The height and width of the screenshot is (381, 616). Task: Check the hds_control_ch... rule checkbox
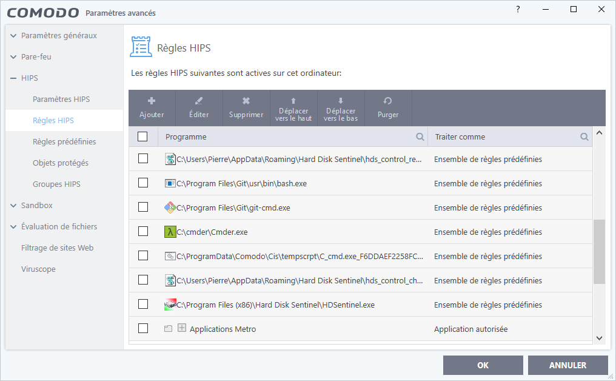tap(143, 280)
